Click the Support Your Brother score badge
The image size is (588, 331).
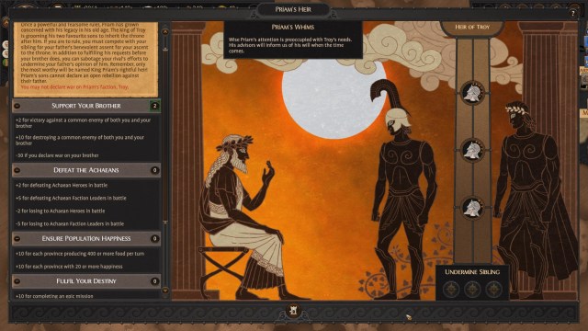click(x=154, y=106)
